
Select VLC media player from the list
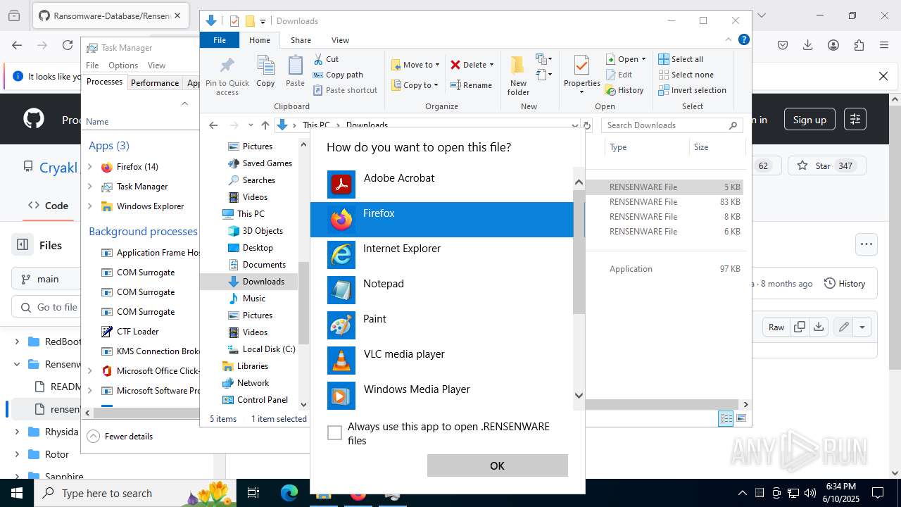pyautogui.click(x=442, y=361)
